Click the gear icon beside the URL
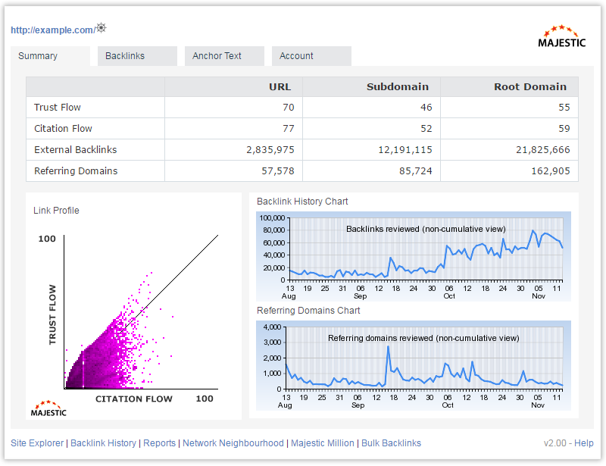606x466 pixels. [x=101, y=29]
